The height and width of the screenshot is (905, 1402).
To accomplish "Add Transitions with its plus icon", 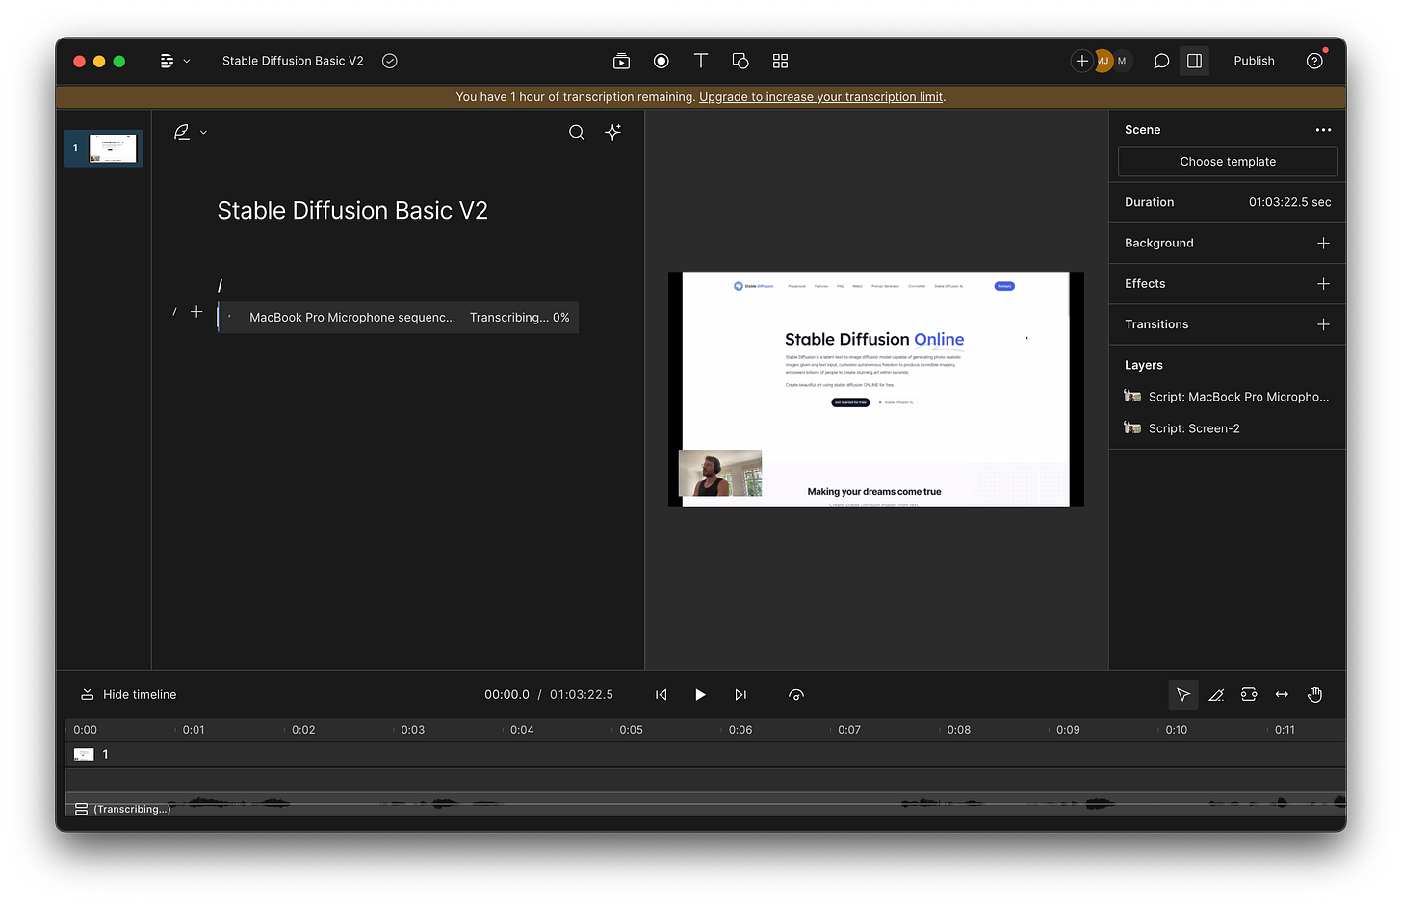I will pos(1323,324).
